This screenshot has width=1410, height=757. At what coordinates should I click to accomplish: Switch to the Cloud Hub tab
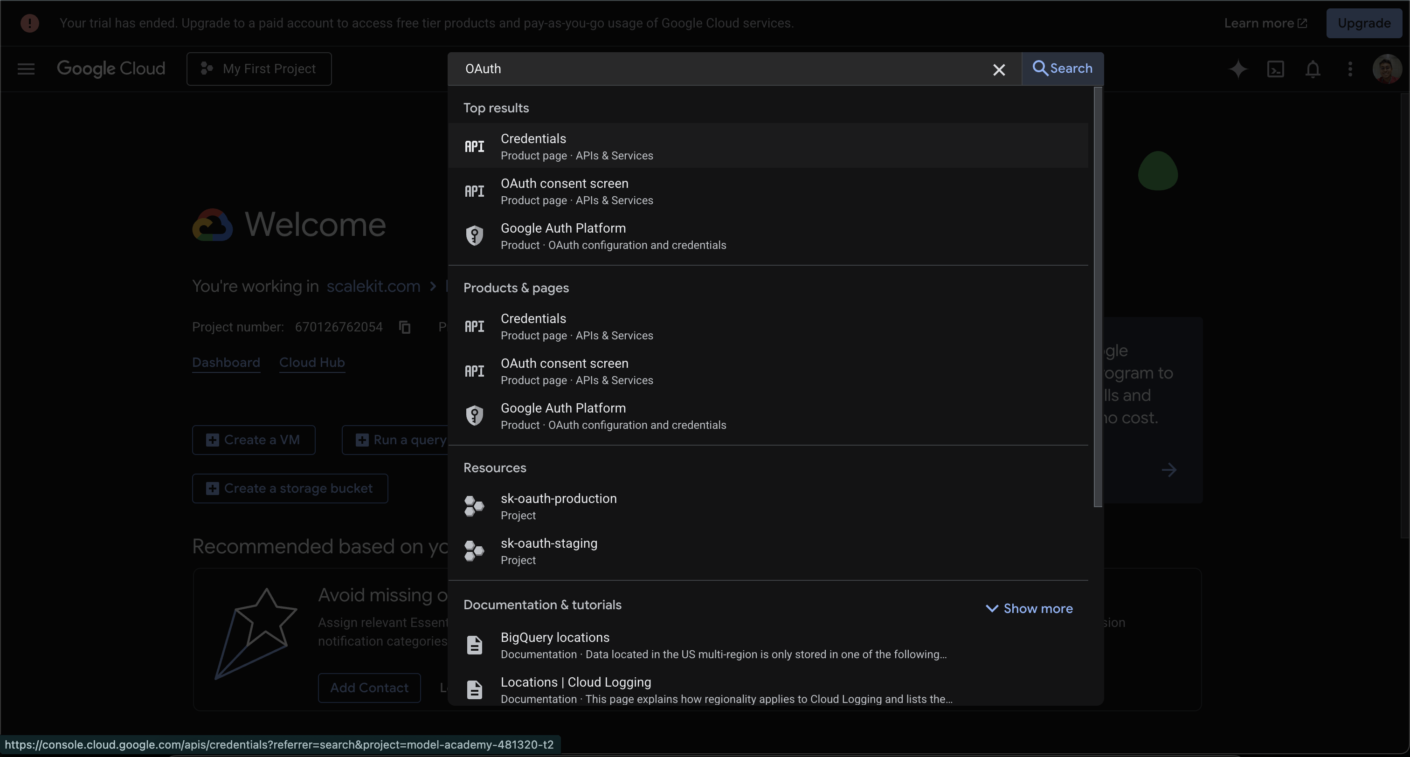coord(311,362)
